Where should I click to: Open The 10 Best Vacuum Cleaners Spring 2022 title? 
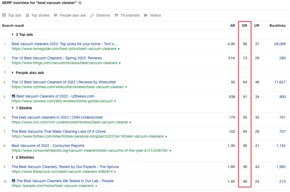(x=57, y=58)
